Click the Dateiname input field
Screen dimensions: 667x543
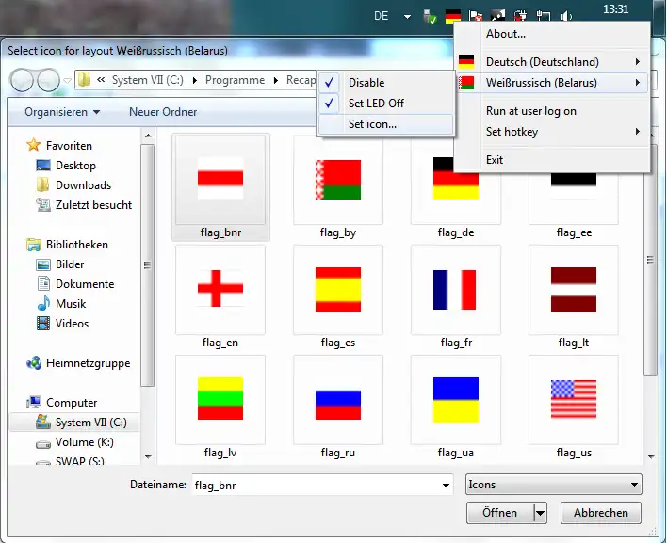316,486
